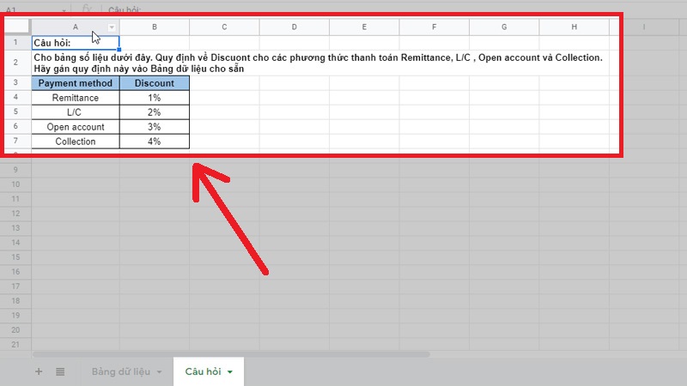Expand the 'Bảng dữ liệu' tab menu arrow
Viewport: 687px width, 386px height.
click(160, 371)
